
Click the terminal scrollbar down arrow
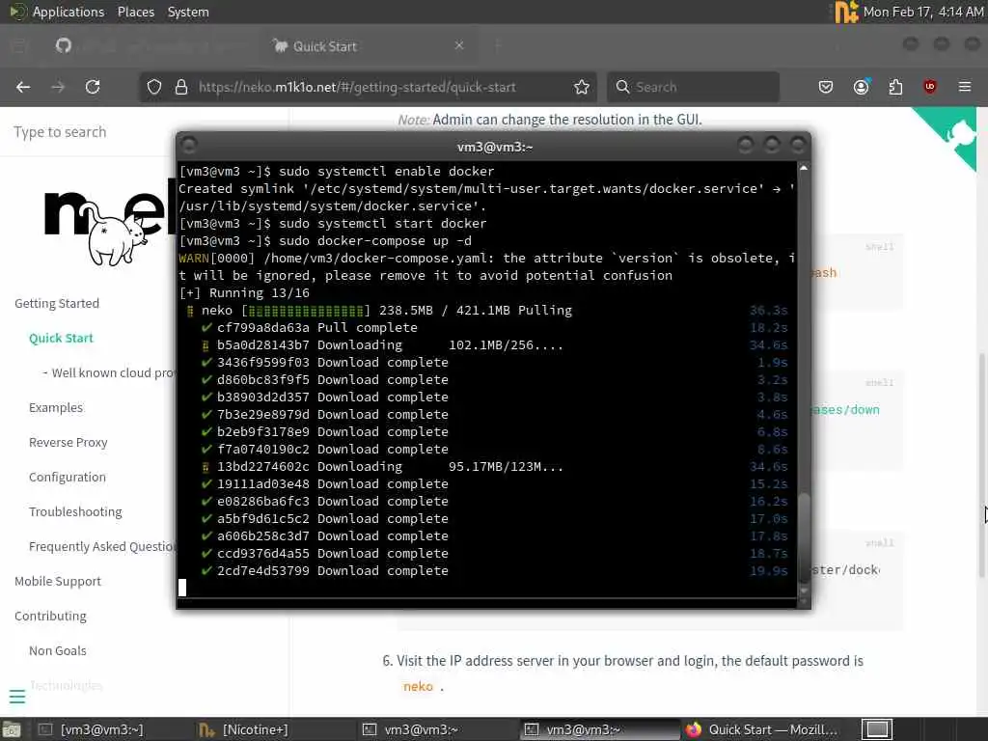tap(804, 591)
